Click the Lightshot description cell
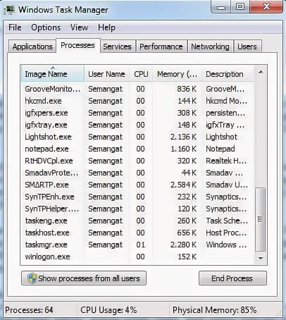286x320 pixels. 222,137
